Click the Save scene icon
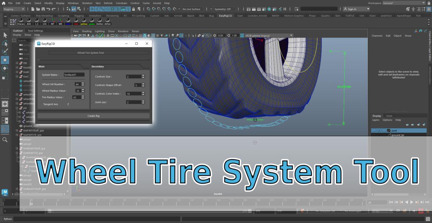Viewport: 432px width, 223px height. (x=43, y=9)
